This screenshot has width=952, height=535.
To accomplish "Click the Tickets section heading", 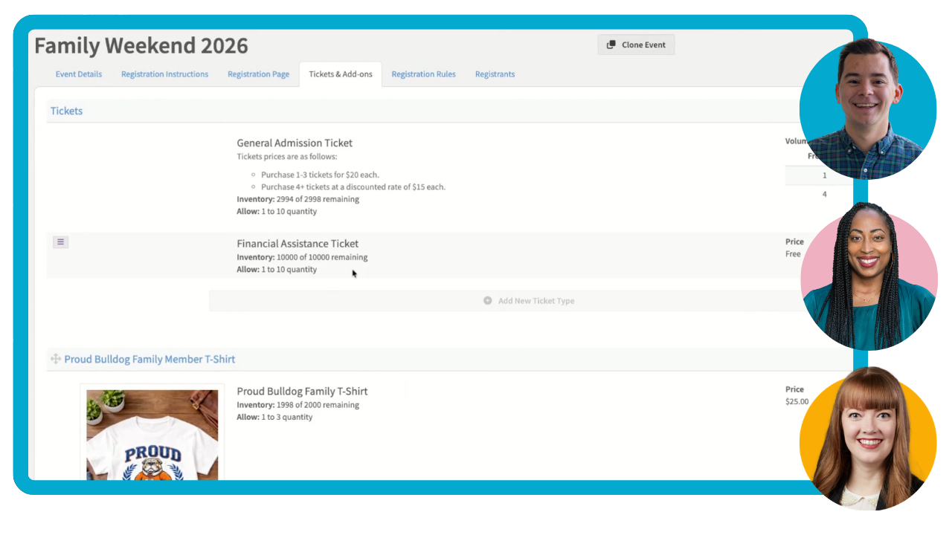I will click(66, 111).
